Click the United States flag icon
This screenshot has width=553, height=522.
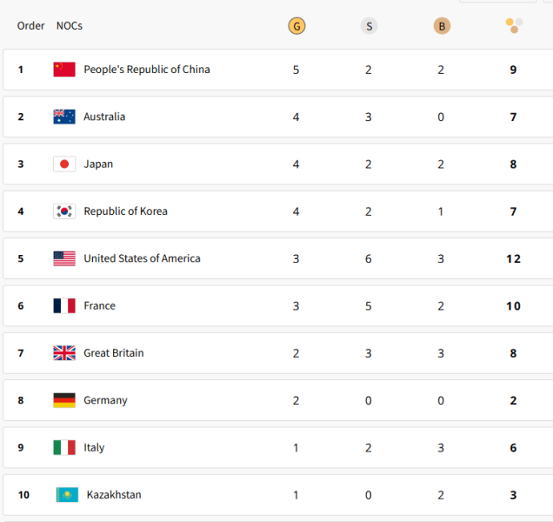tap(64, 258)
